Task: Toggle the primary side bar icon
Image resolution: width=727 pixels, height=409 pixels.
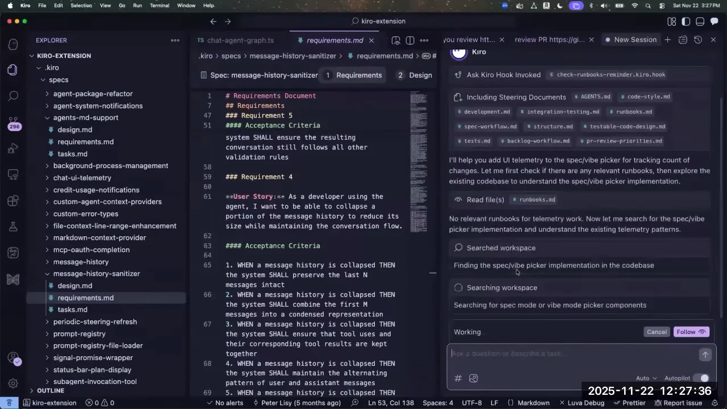Action: (686, 21)
